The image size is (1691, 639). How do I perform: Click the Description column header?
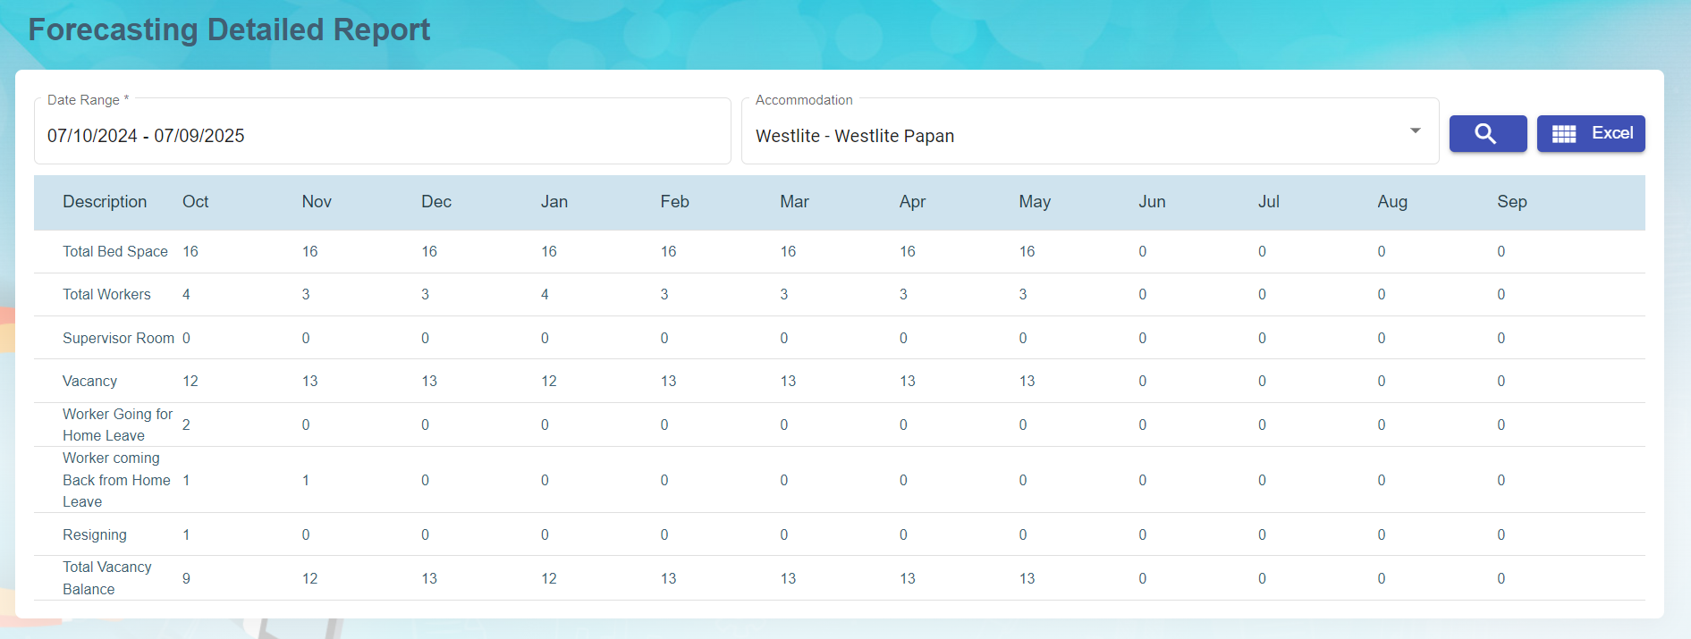pos(105,202)
